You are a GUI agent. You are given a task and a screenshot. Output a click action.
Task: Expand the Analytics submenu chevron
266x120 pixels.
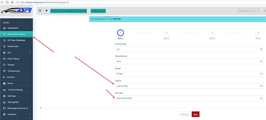30,114
